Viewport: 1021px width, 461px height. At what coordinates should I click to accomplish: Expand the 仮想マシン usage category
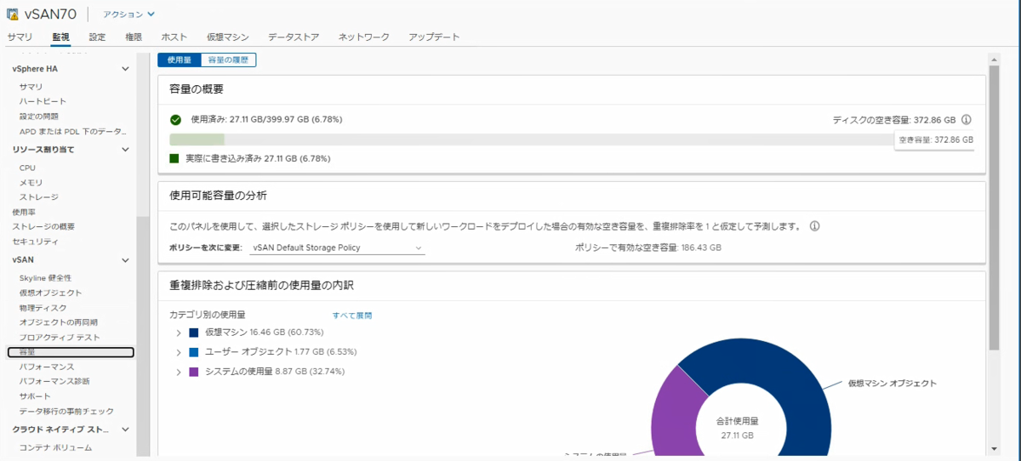(x=179, y=333)
